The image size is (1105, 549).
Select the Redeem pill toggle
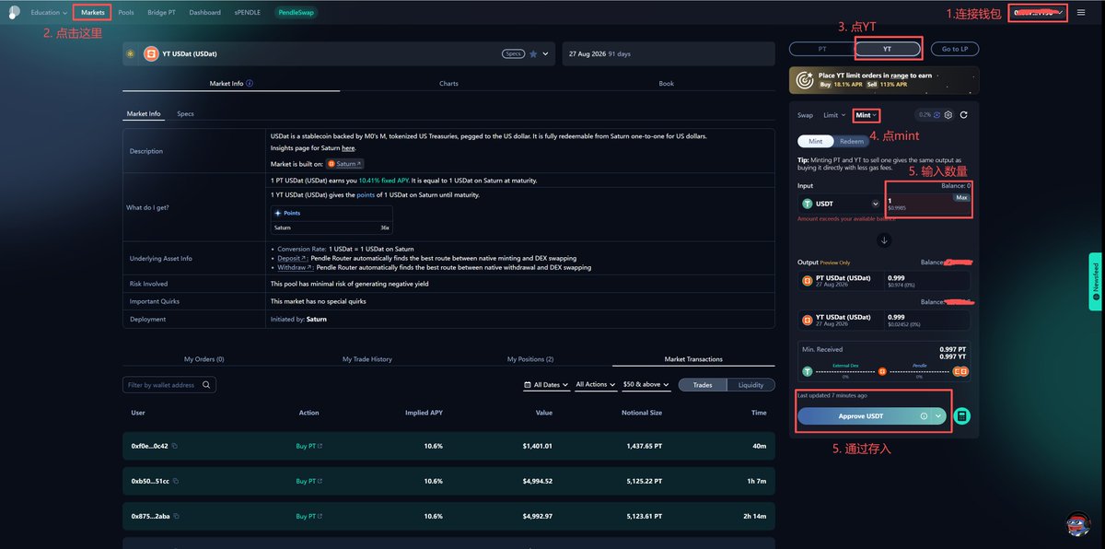pyautogui.click(x=852, y=142)
